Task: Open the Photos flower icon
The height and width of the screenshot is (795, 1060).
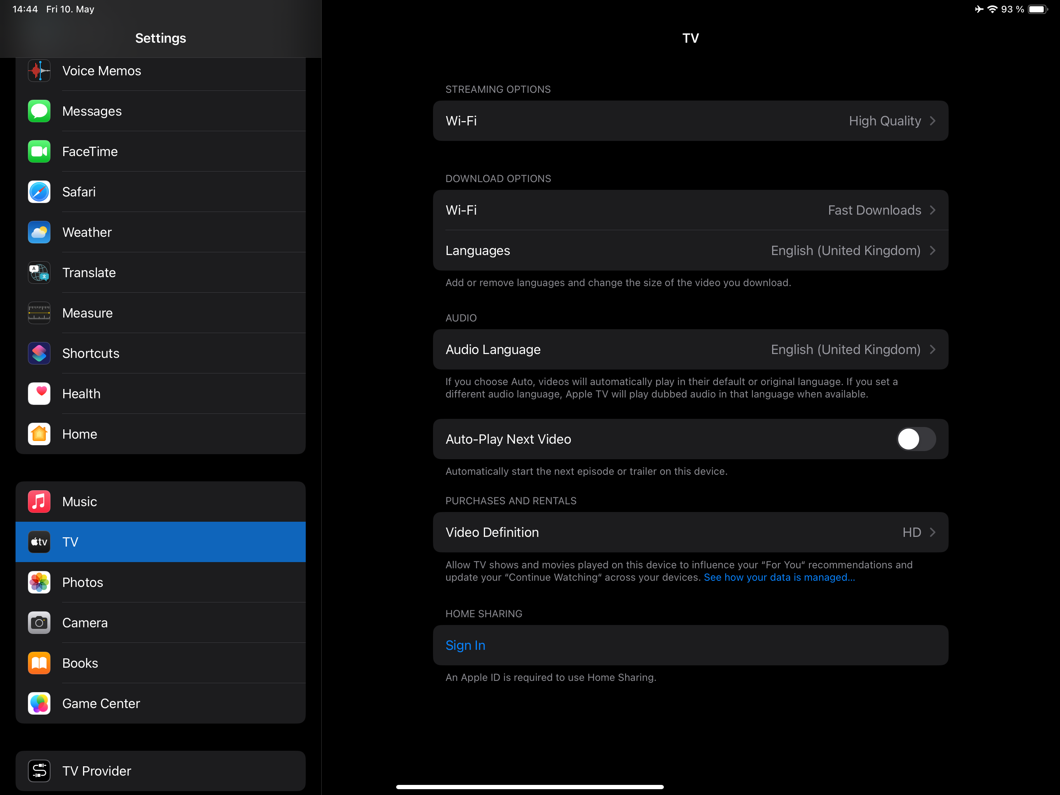Action: (x=39, y=582)
